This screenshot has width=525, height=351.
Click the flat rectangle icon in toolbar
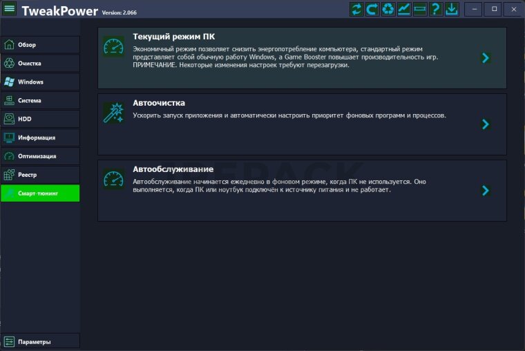(x=420, y=9)
